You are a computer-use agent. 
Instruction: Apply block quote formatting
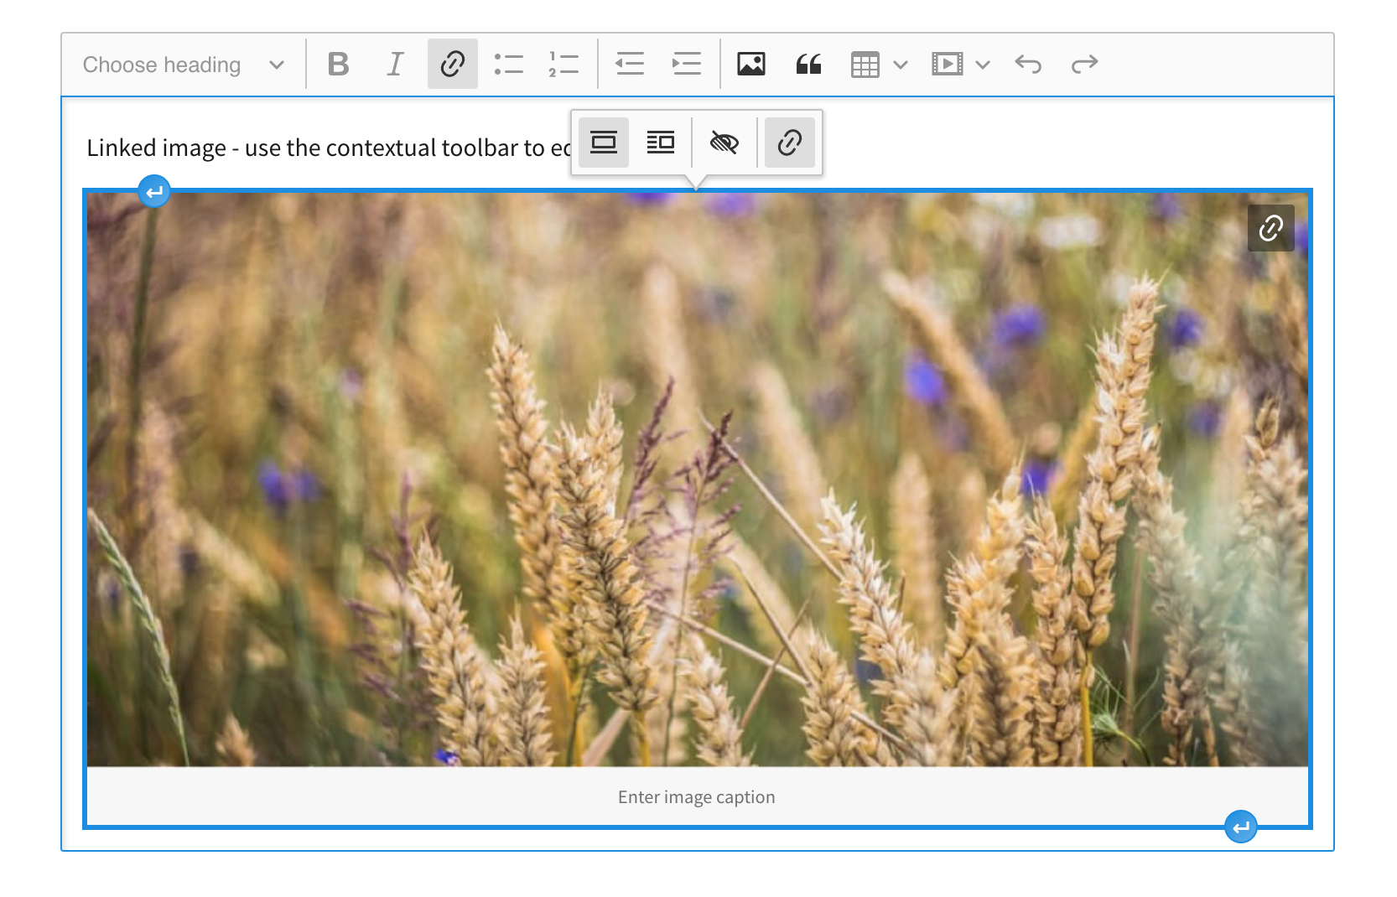[808, 64]
